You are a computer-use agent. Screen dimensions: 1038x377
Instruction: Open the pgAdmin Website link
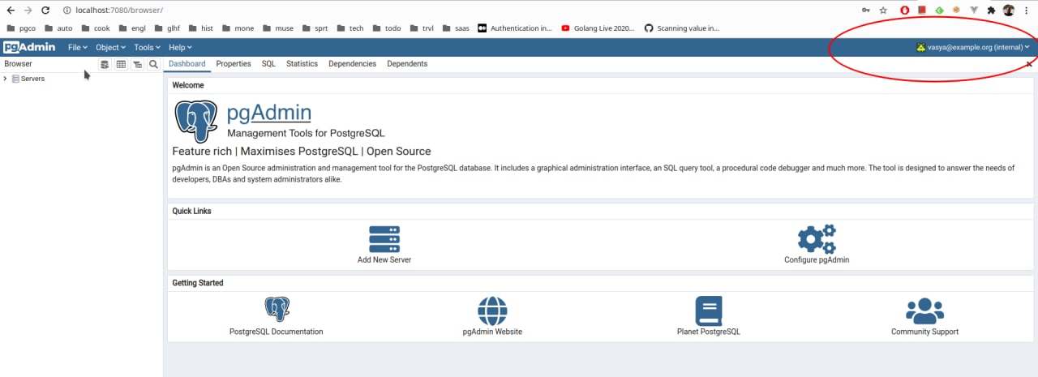click(x=492, y=332)
